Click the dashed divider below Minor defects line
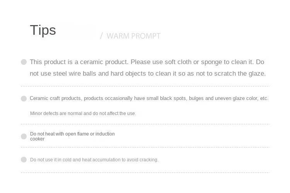Image resolution: width=290 pixels, height=193 pixels. pyautogui.click(x=145, y=124)
